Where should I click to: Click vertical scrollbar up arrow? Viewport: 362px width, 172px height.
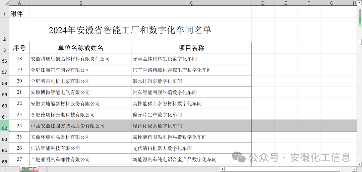tap(360, 3)
